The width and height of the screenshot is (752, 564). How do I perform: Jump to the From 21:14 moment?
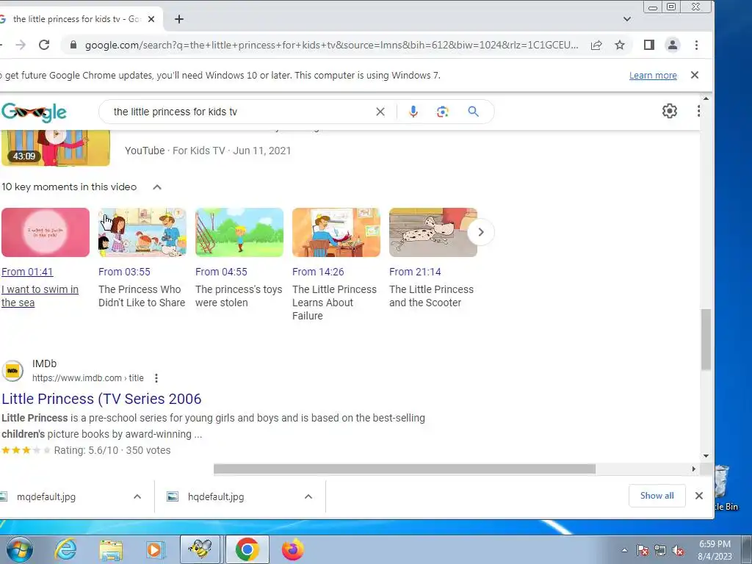415,272
